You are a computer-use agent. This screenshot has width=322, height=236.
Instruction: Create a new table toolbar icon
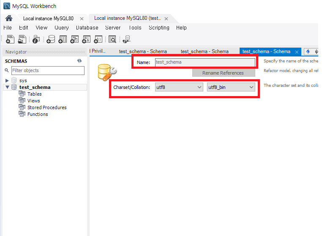[x=63, y=39]
